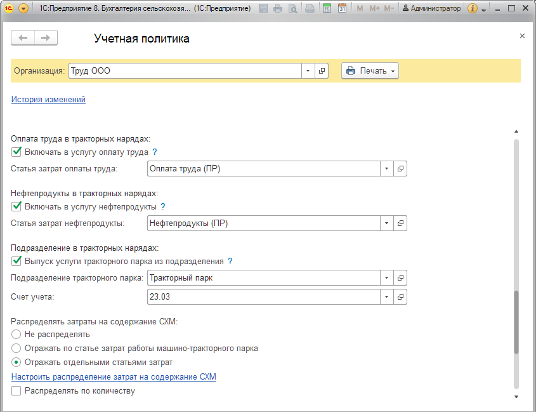Enable Распределять по количеству checkbox
Image resolution: width=536 pixels, height=412 pixels.
pyautogui.click(x=16, y=391)
